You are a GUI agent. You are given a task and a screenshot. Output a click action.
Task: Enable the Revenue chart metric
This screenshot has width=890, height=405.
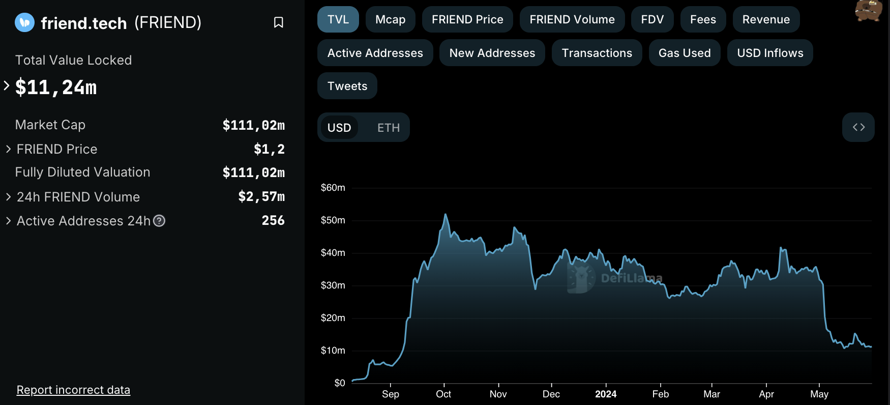(765, 19)
